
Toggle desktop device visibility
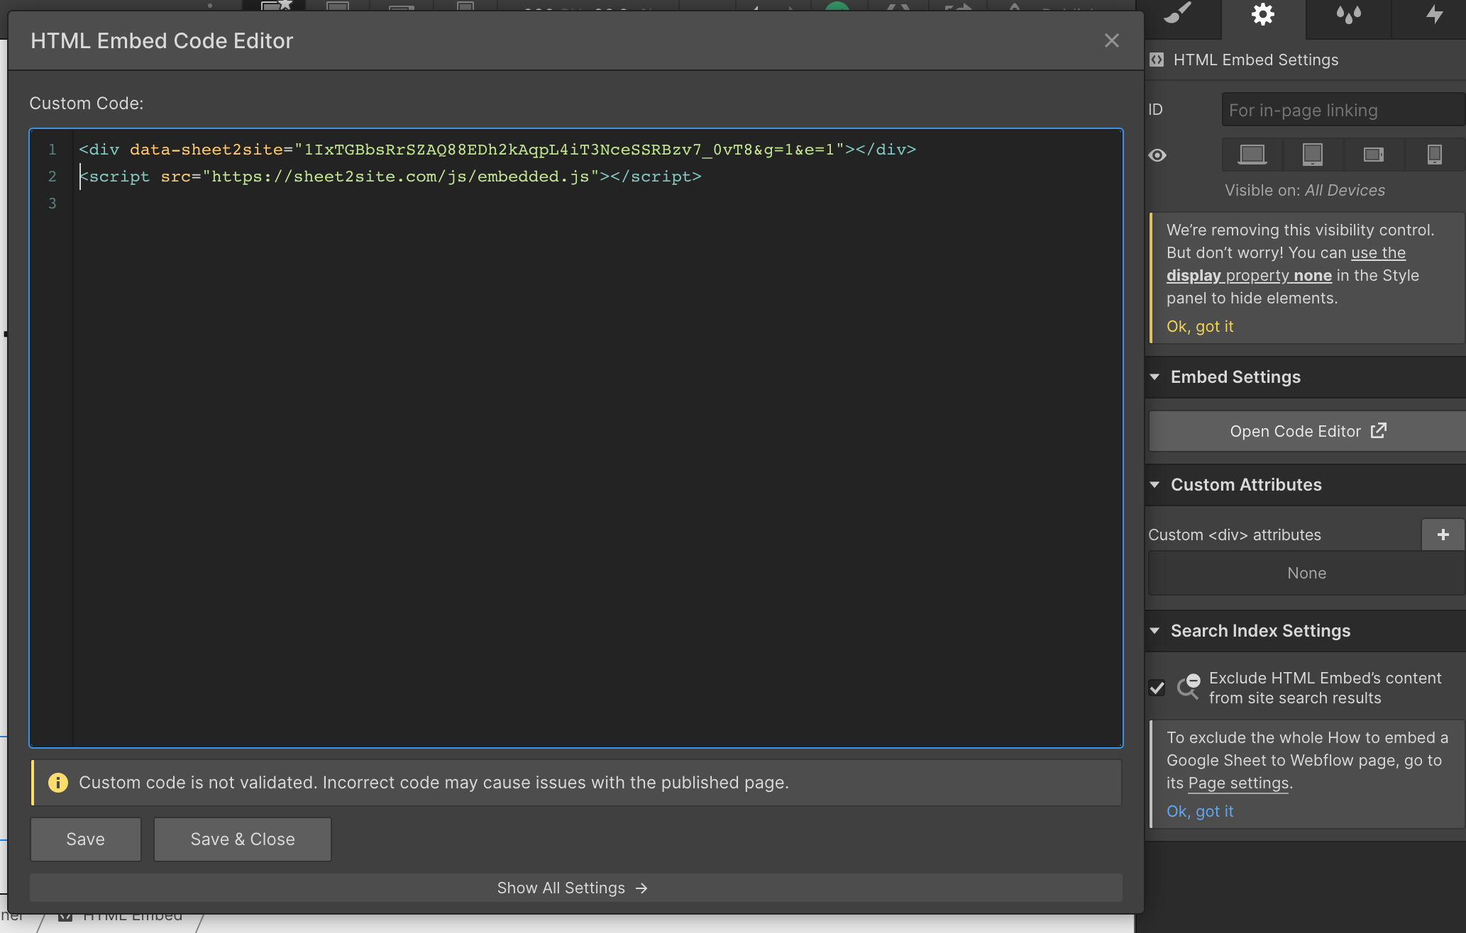tap(1252, 155)
